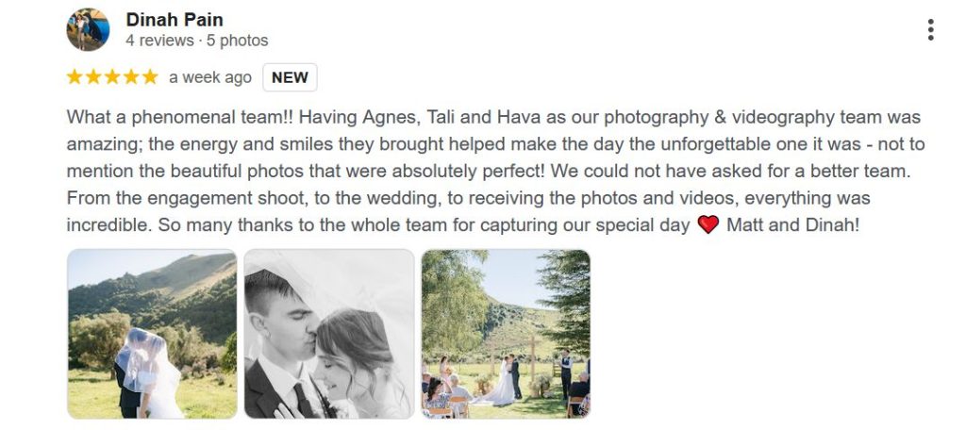Viewport: 966px width, 430px height.
Task: Select the middle star in the rating
Action: (x=112, y=77)
